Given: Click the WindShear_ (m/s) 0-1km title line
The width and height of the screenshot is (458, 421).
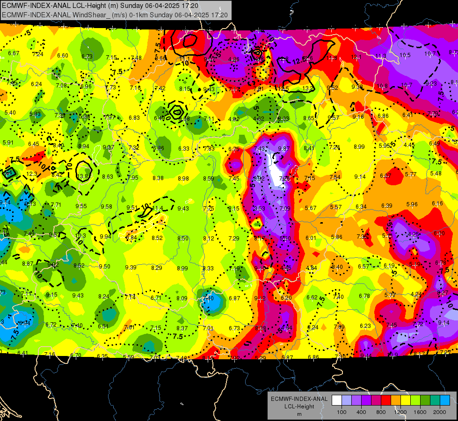Looking at the screenshot, I should coord(115,15).
